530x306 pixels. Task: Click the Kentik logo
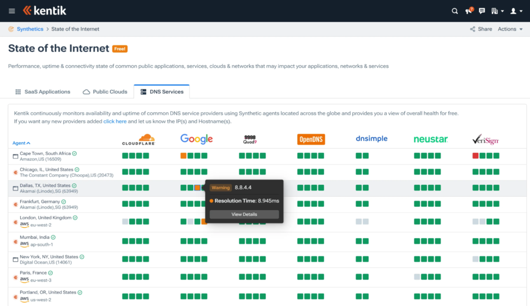(45, 11)
